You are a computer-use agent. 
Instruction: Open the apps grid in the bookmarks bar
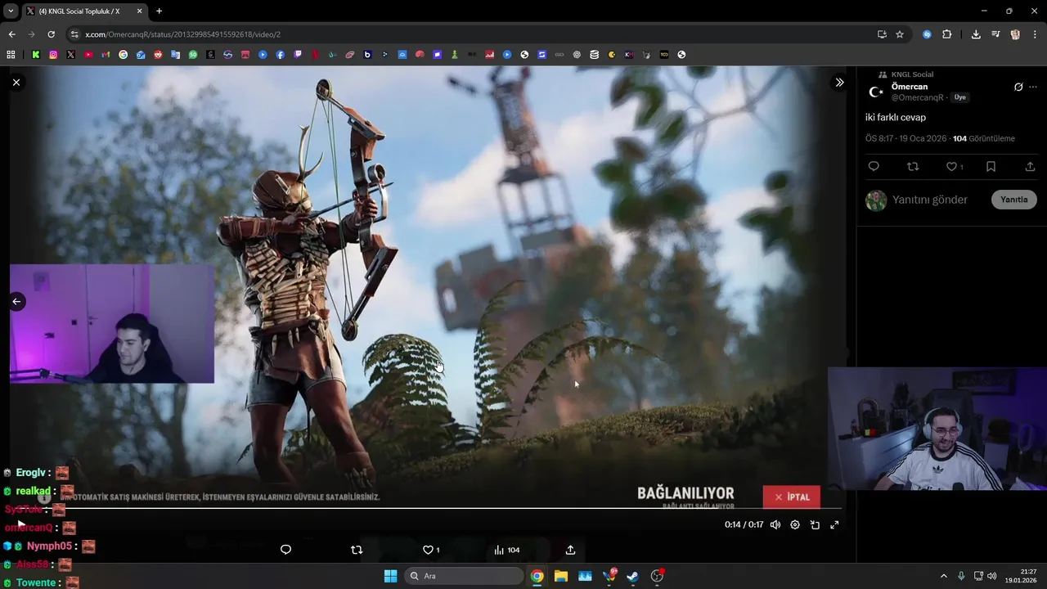tap(11, 55)
